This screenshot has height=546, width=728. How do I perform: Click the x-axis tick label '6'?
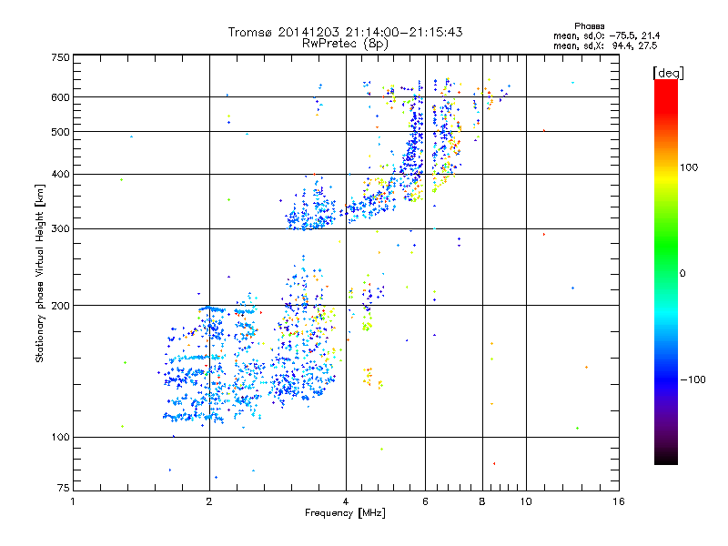(x=425, y=501)
